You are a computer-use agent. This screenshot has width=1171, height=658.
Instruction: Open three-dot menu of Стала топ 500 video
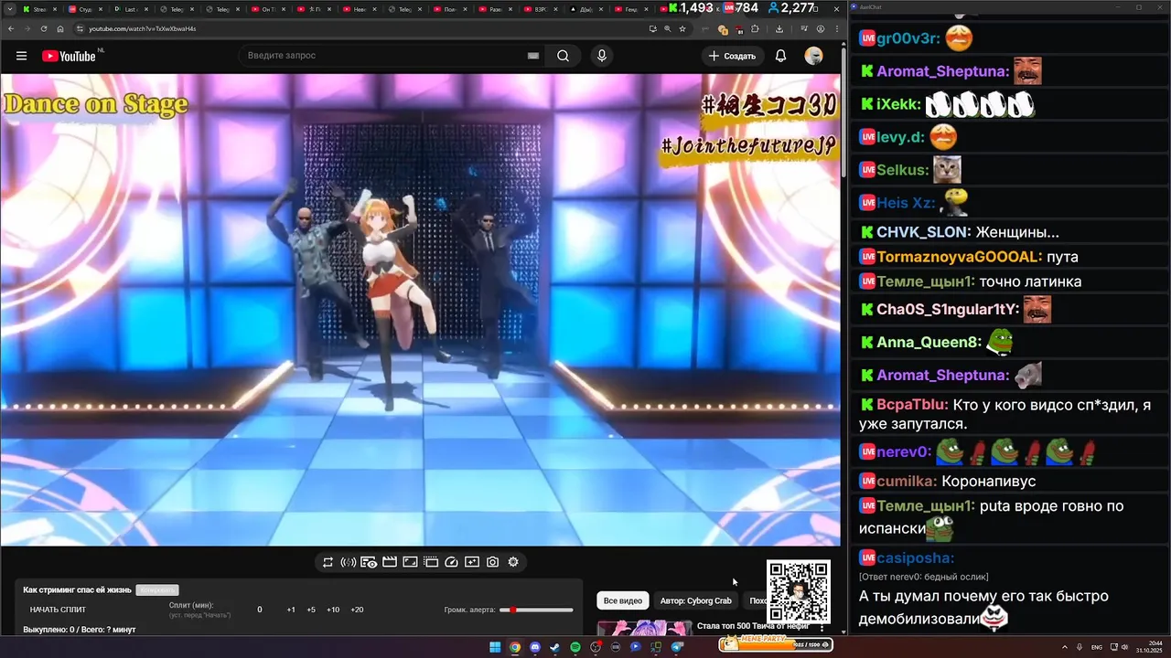pyautogui.click(x=822, y=628)
